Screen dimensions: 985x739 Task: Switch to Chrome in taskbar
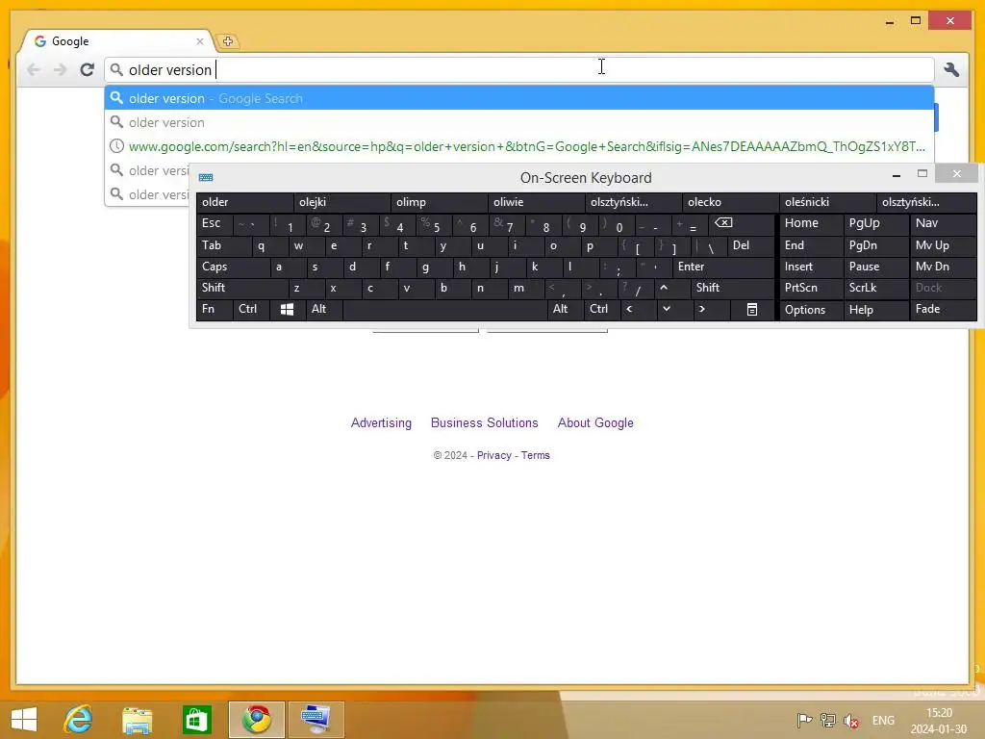click(x=257, y=720)
